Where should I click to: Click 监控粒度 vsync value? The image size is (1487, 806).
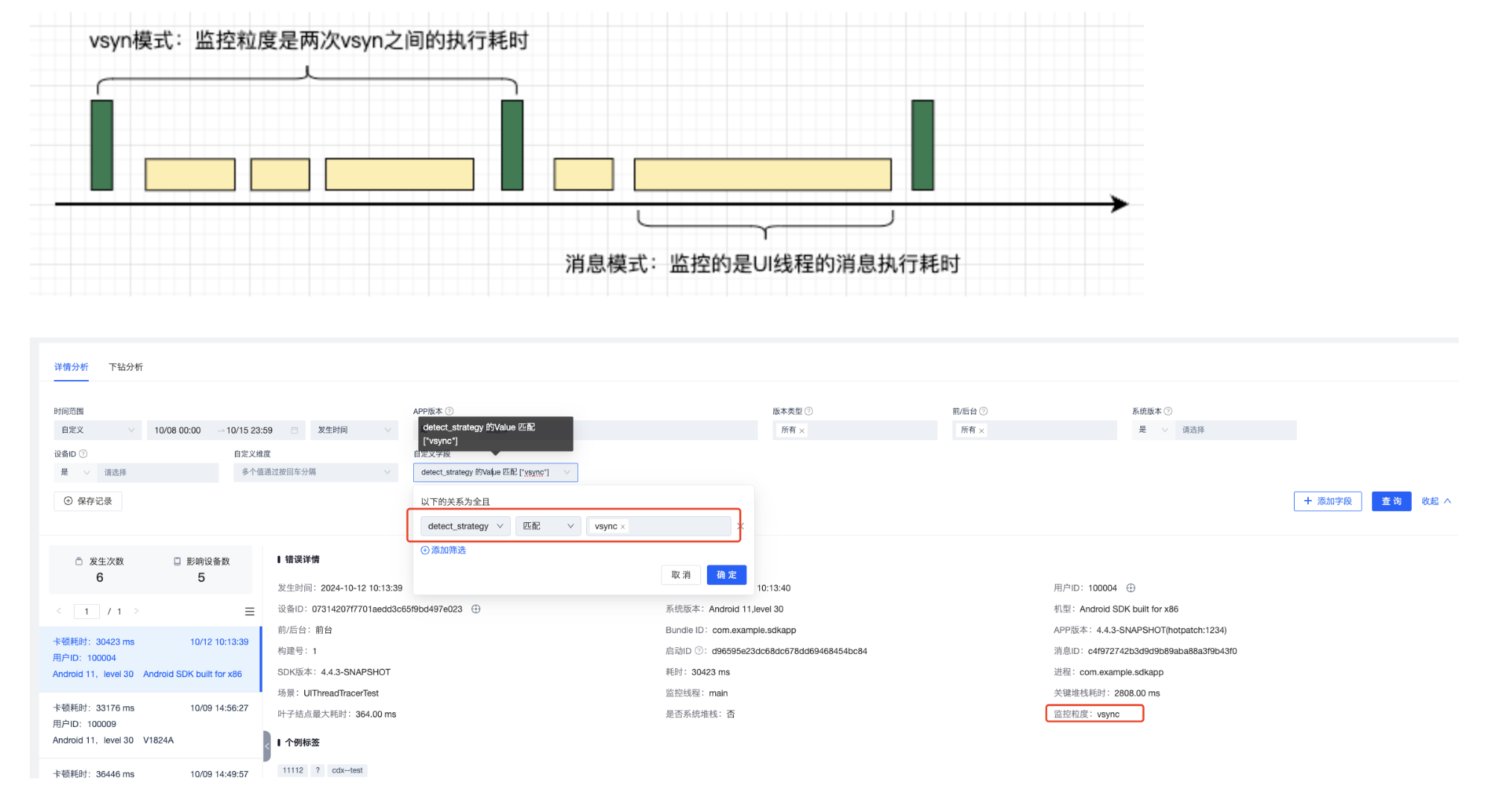1108,714
